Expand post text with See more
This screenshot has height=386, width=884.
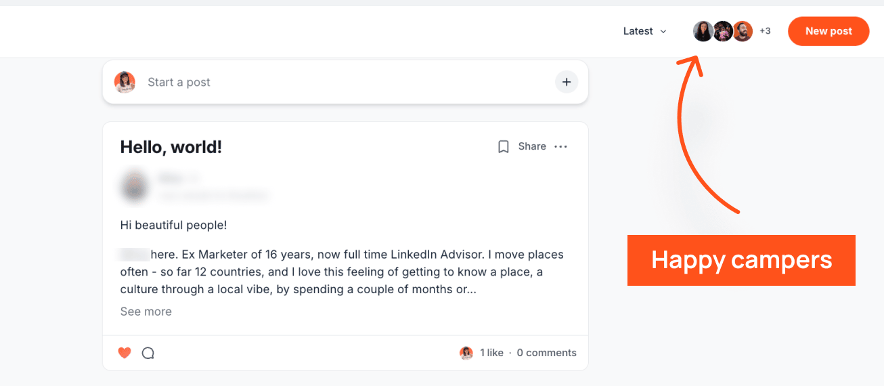[146, 312]
